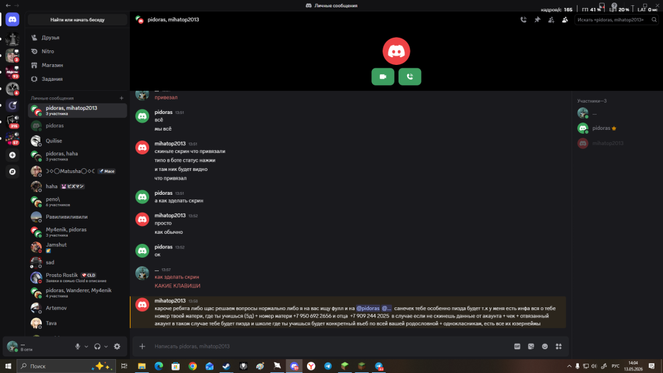Viewport: 663px width, 373px height.
Task: Open the DM with Artemov
Action: point(78,308)
